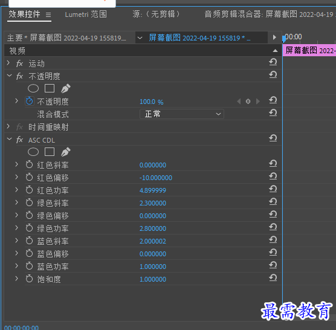Click the 蓝色斜率 value 2.000002

(x=152, y=241)
